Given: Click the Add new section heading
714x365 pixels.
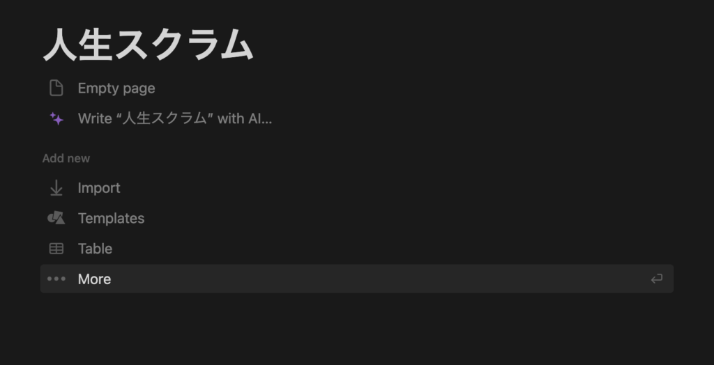Looking at the screenshot, I should pos(66,158).
